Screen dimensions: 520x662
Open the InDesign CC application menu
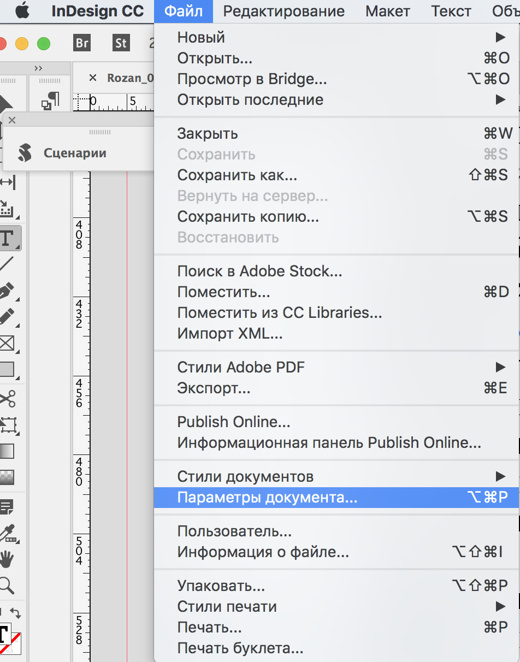(x=97, y=11)
